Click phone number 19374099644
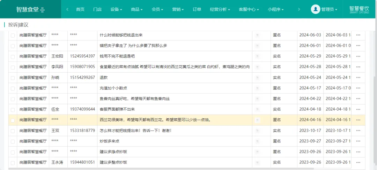The image size is (377, 170). pyautogui.click(x=82, y=109)
